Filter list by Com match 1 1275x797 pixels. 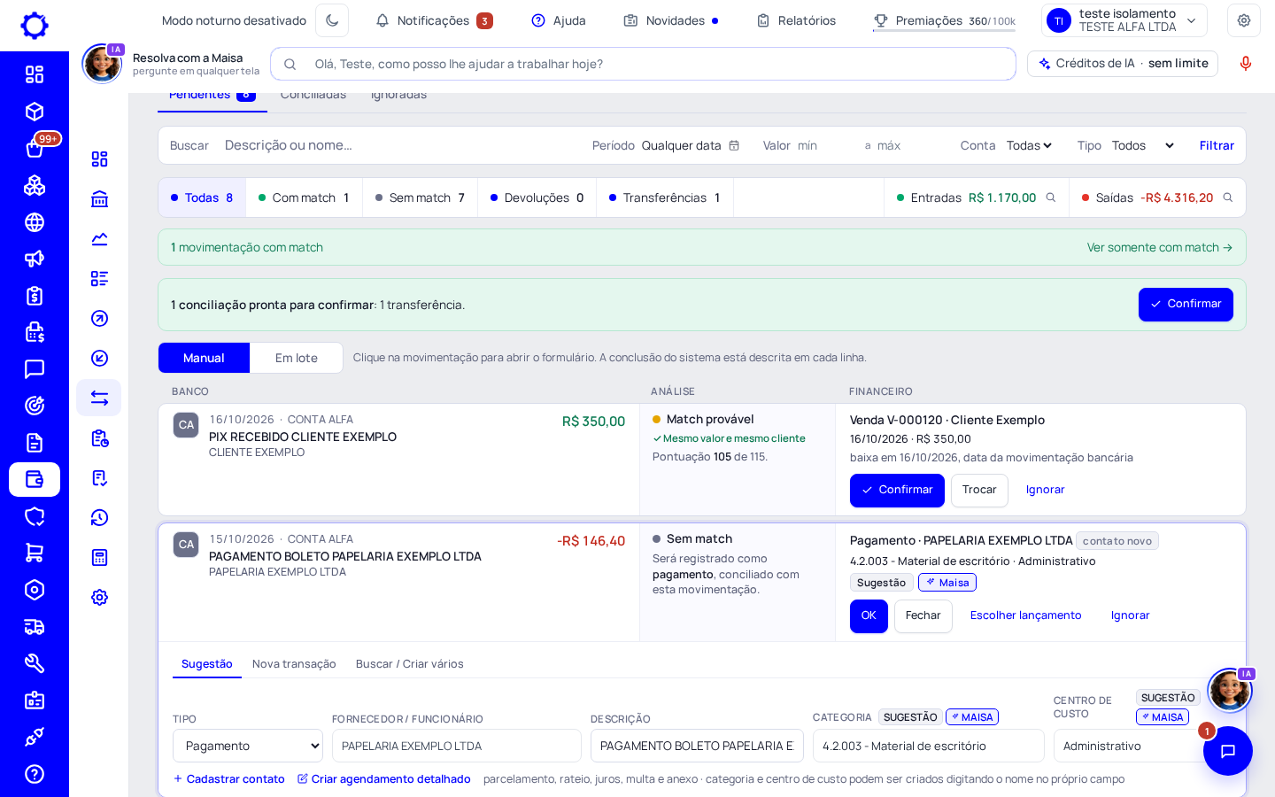click(304, 197)
